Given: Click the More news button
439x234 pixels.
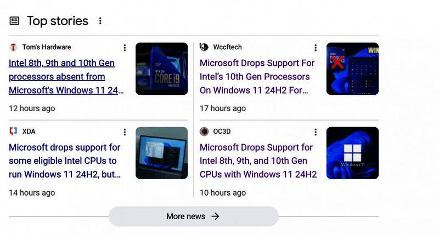Looking at the screenshot, I should (x=194, y=216).
